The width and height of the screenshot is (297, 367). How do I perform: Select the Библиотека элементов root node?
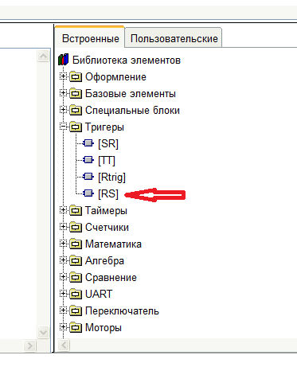127,61
